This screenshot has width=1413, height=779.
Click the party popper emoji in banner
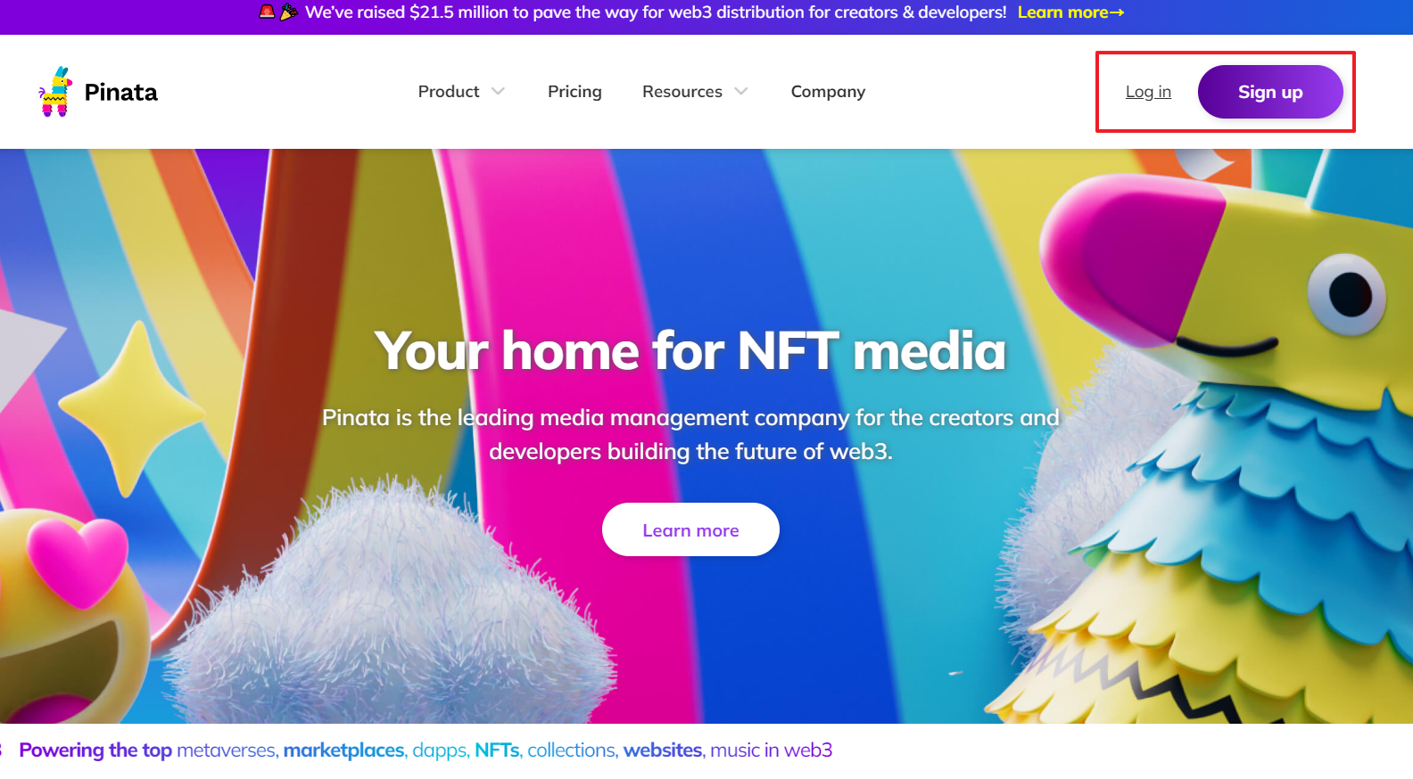click(x=288, y=12)
